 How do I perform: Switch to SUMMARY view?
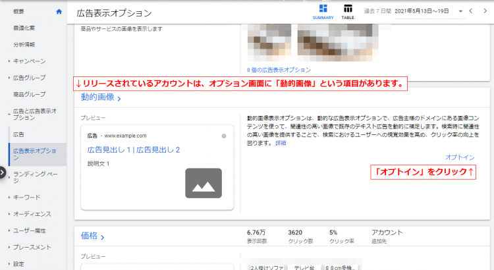coord(323,12)
